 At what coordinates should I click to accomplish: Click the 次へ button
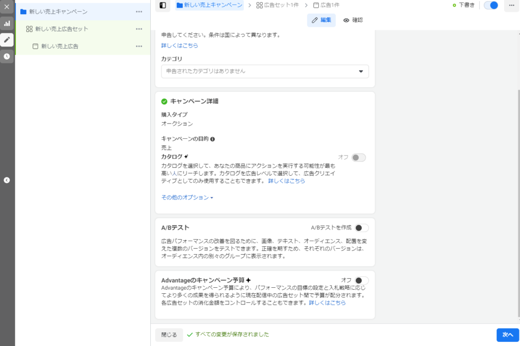pyautogui.click(x=508, y=335)
